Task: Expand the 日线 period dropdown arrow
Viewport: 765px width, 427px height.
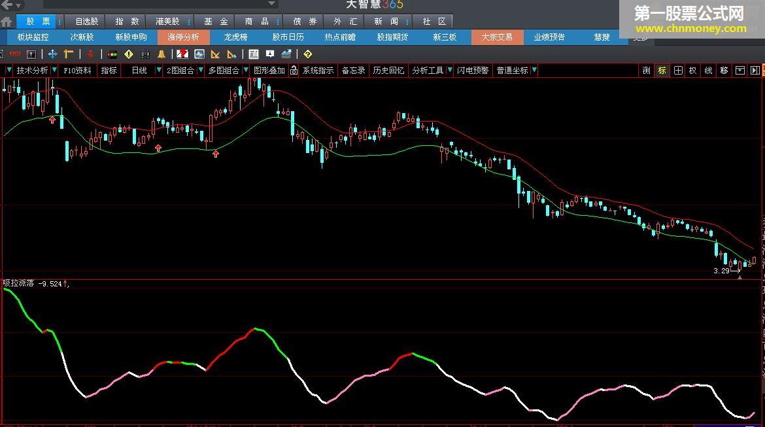Action: click(x=159, y=70)
